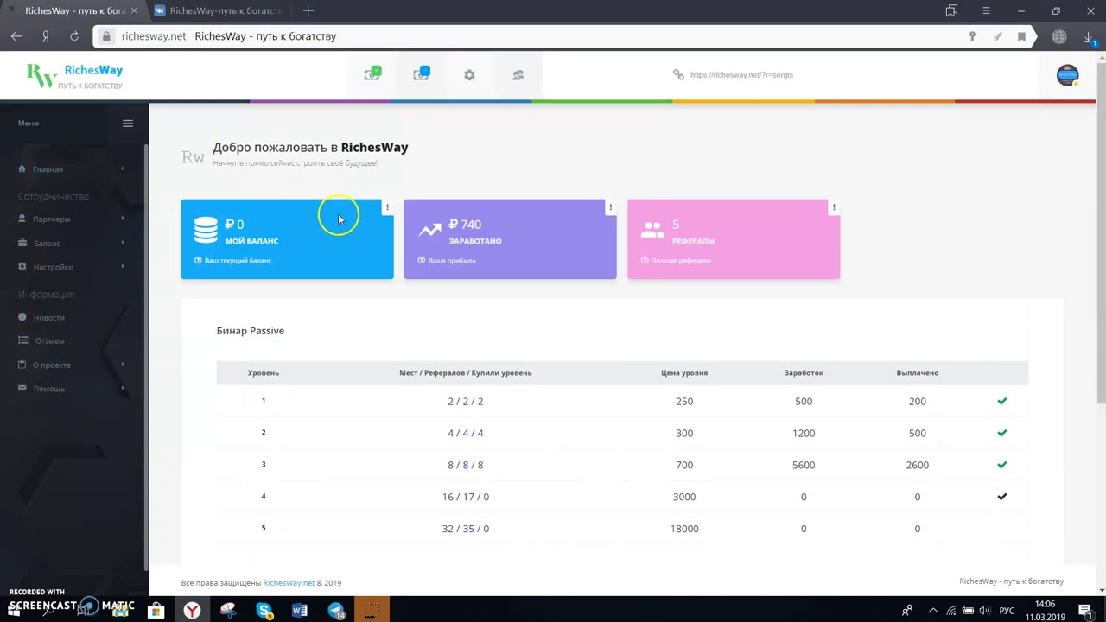Click referrals count 35 in level 5 row
Viewport: 1106px width, 622px height.
[468, 529]
